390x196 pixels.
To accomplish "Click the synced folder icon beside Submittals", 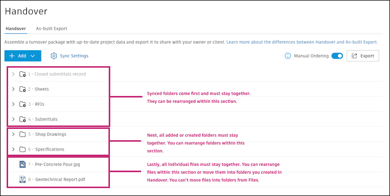I will [x=22, y=119].
